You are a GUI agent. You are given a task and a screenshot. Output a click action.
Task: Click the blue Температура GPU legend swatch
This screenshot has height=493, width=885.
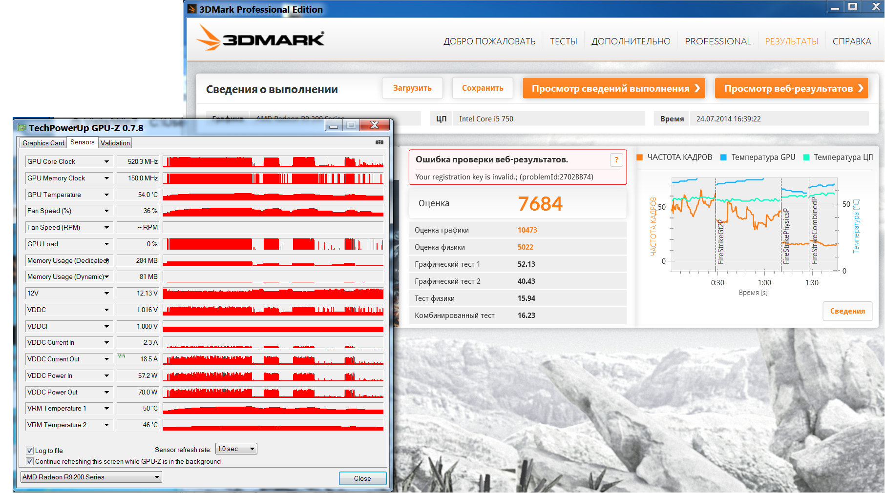[x=724, y=157]
